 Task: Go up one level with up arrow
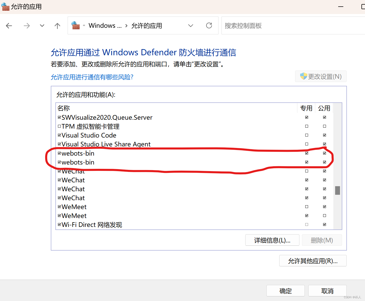[57, 26]
